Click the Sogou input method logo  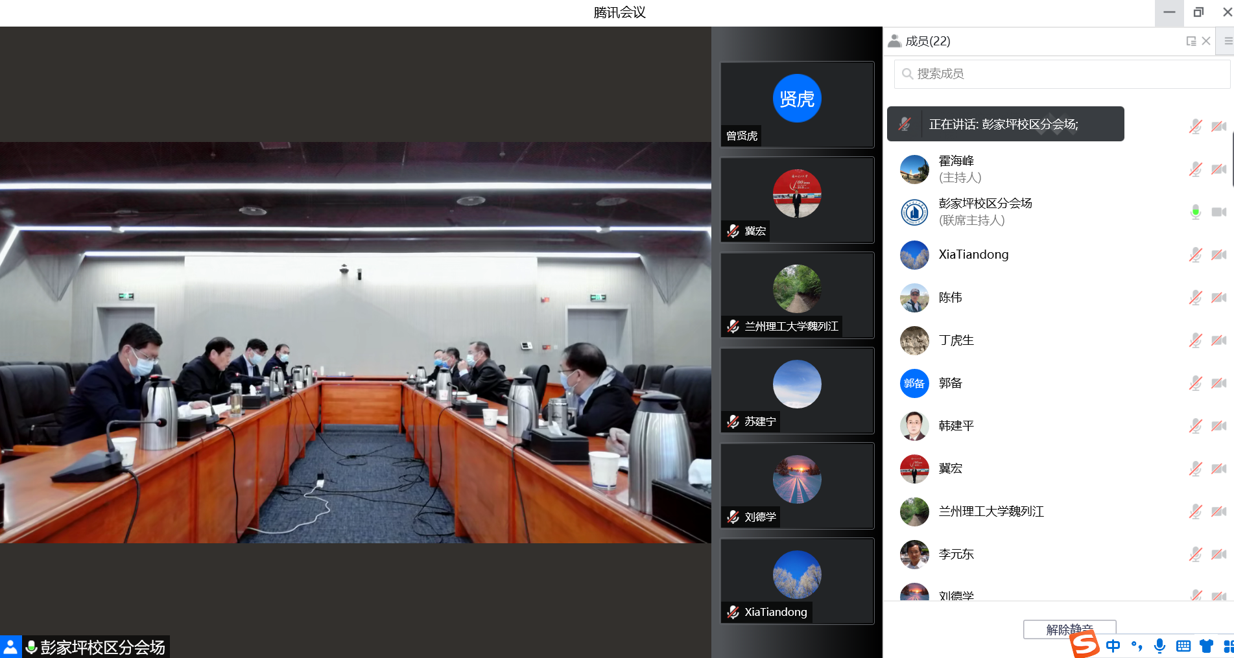coord(1084,645)
